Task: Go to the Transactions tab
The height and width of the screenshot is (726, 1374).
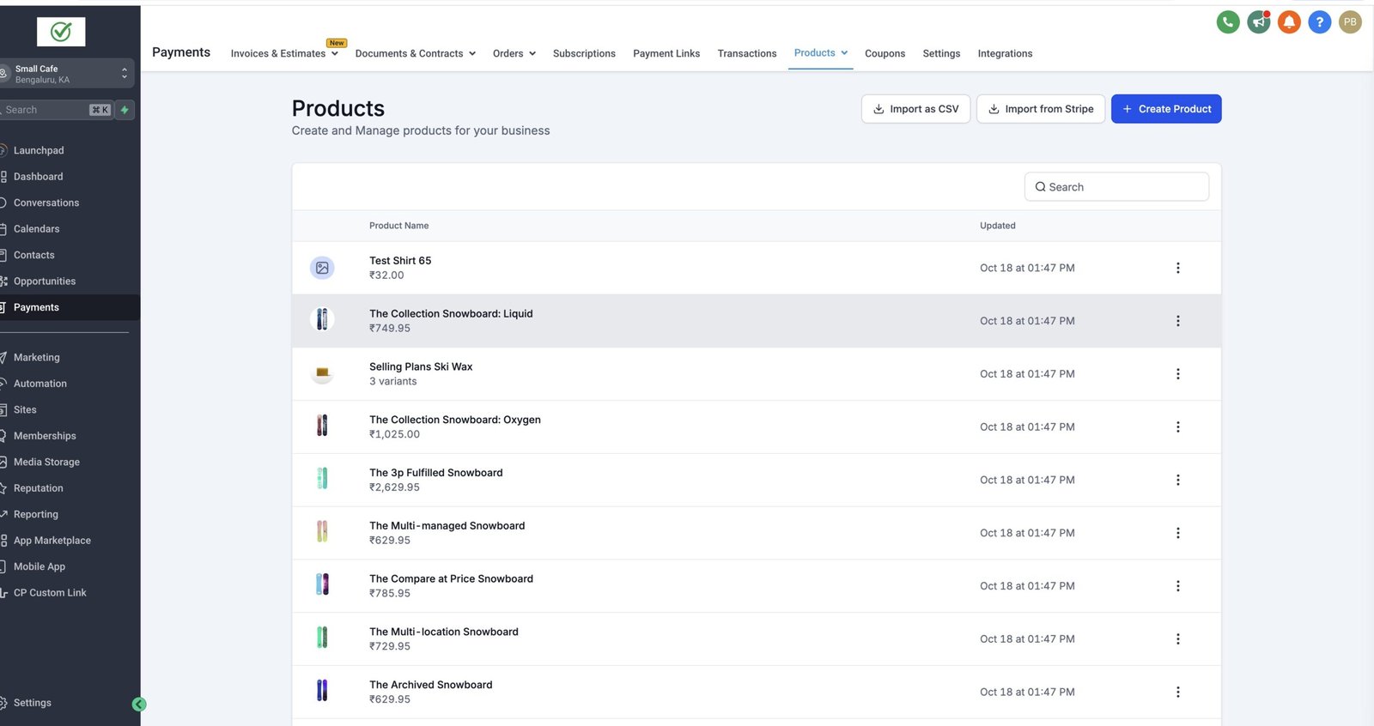Action: [746, 53]
